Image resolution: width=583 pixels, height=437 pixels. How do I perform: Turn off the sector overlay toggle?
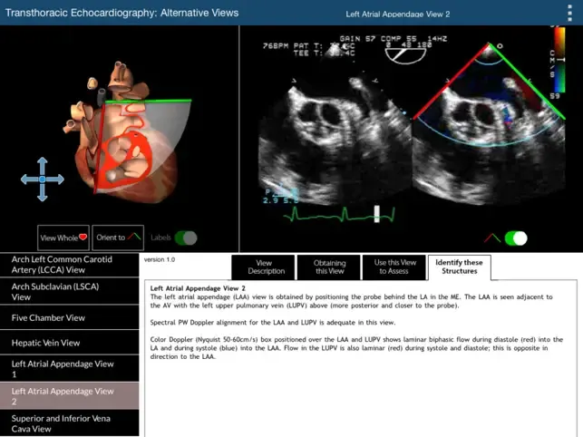tap(516, 238)
